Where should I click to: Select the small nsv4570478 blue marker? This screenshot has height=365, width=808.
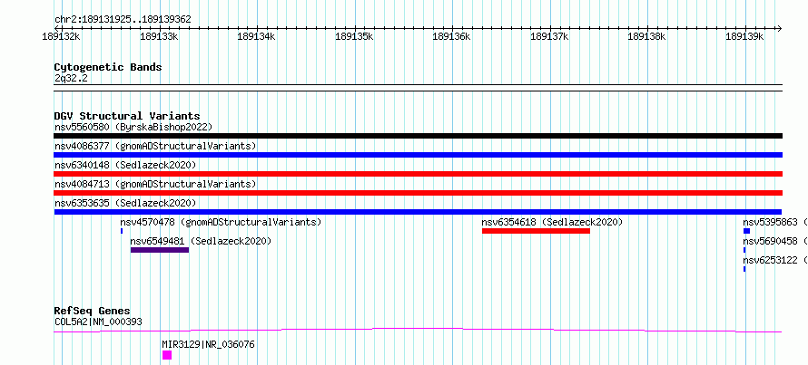pos(122,231)
